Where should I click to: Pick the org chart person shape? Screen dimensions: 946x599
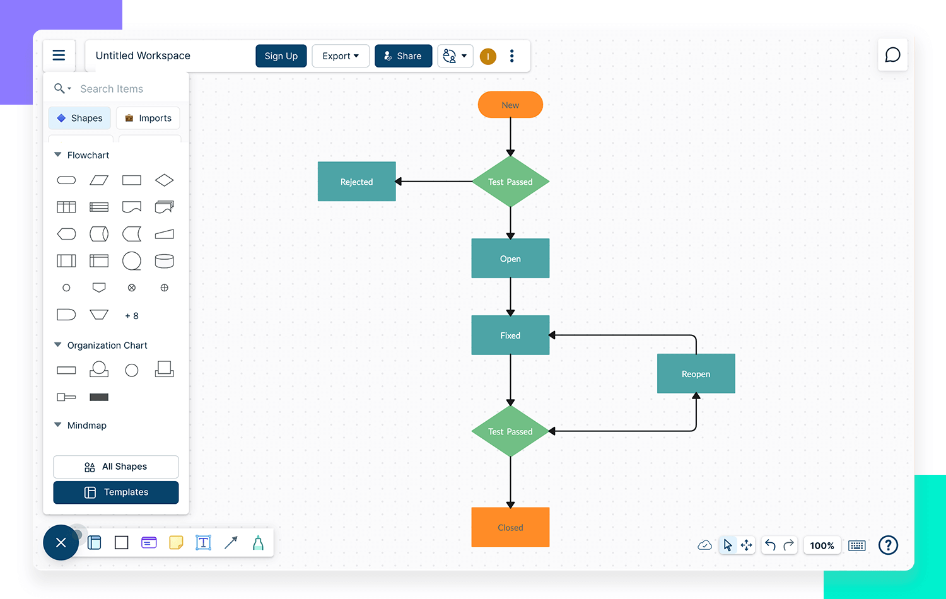click(99, 369)
